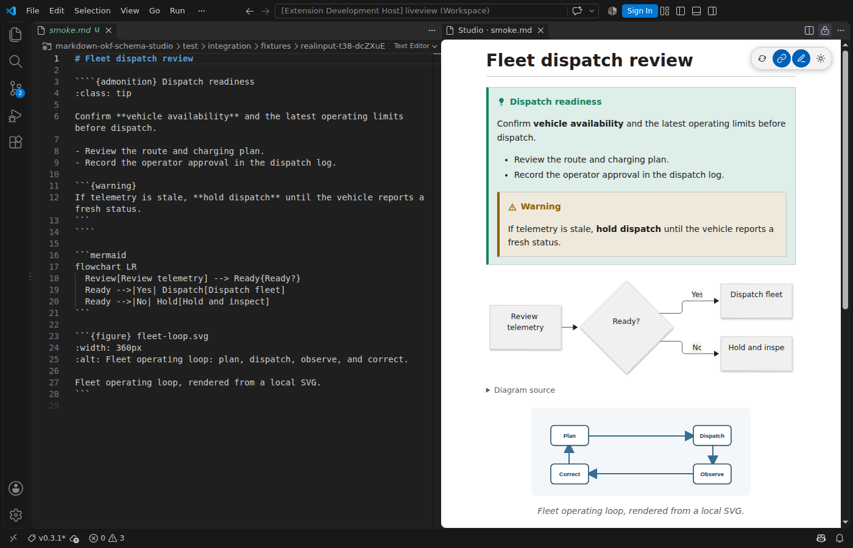Screen dimensions: 853x548
Task: Open the Selection menu
Action: pyautogui.click(x=93, y=11)
